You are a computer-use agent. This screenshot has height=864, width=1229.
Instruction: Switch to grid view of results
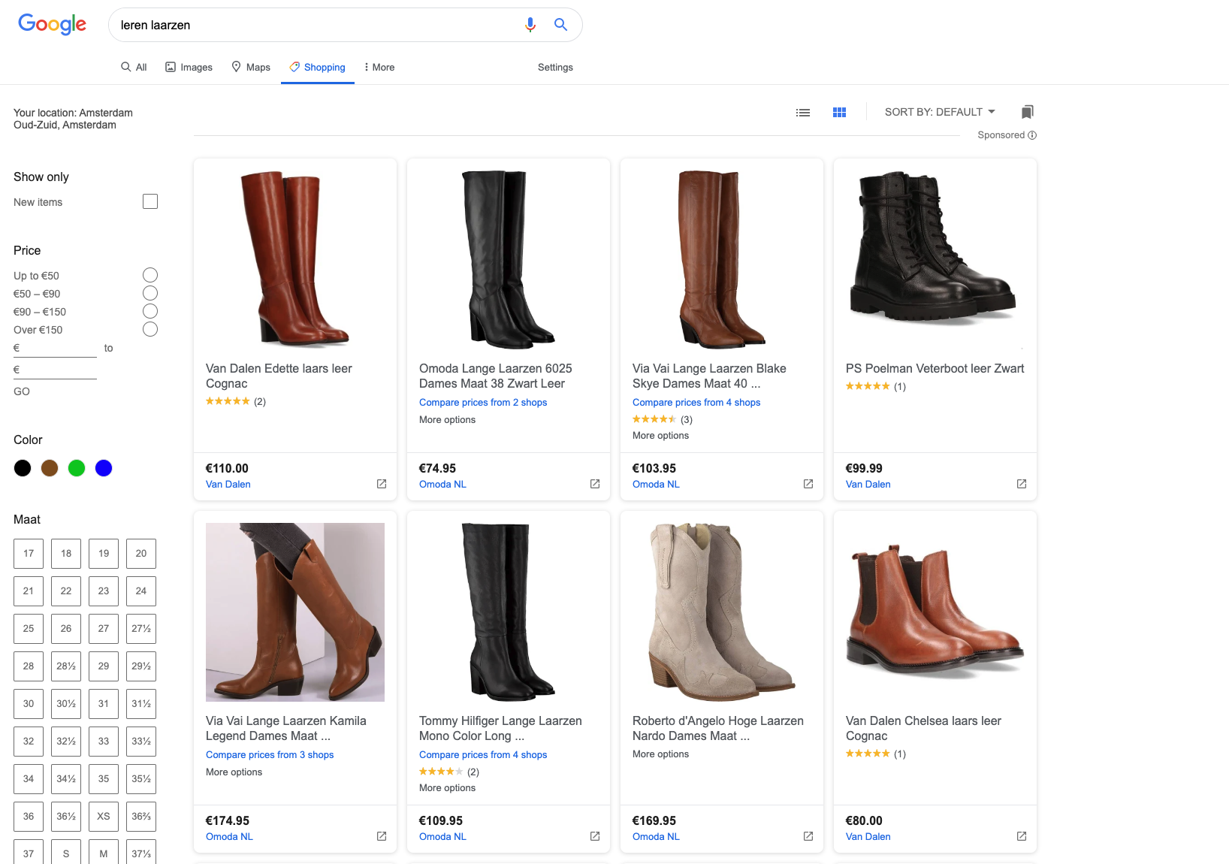[x=839, y=112]
